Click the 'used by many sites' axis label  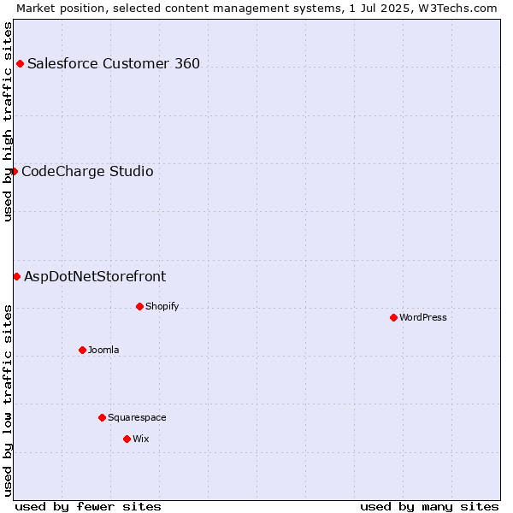429,507
